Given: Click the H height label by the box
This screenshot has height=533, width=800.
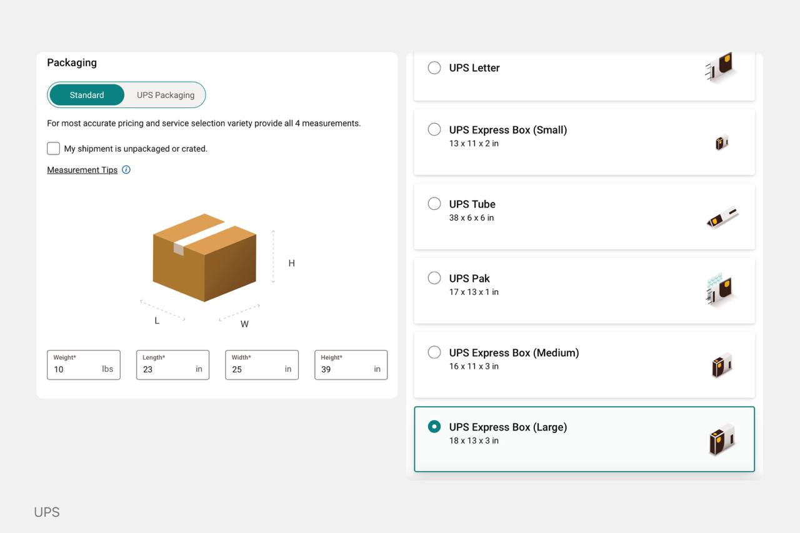Looking at the screenshot, I should 291,263.
